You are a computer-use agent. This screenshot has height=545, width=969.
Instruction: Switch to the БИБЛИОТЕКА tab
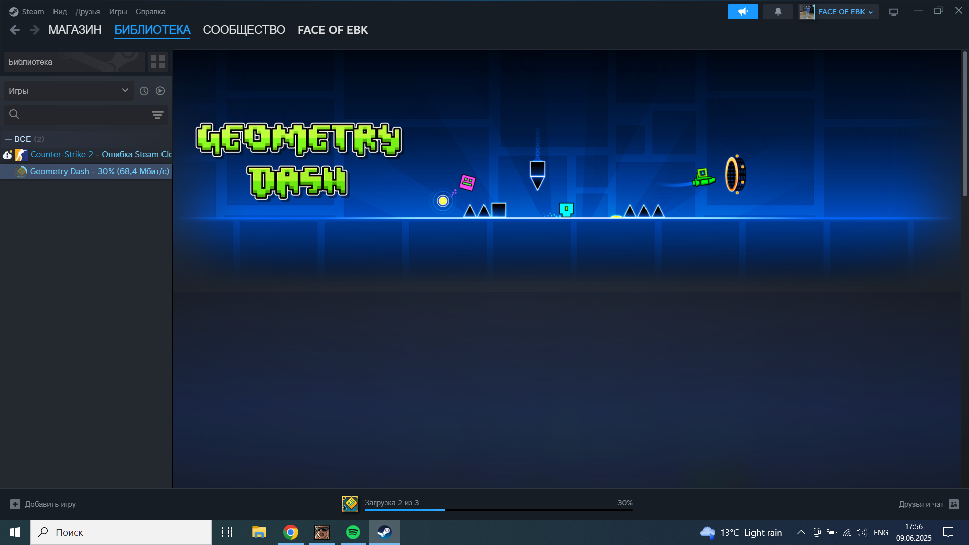[152, 30]
